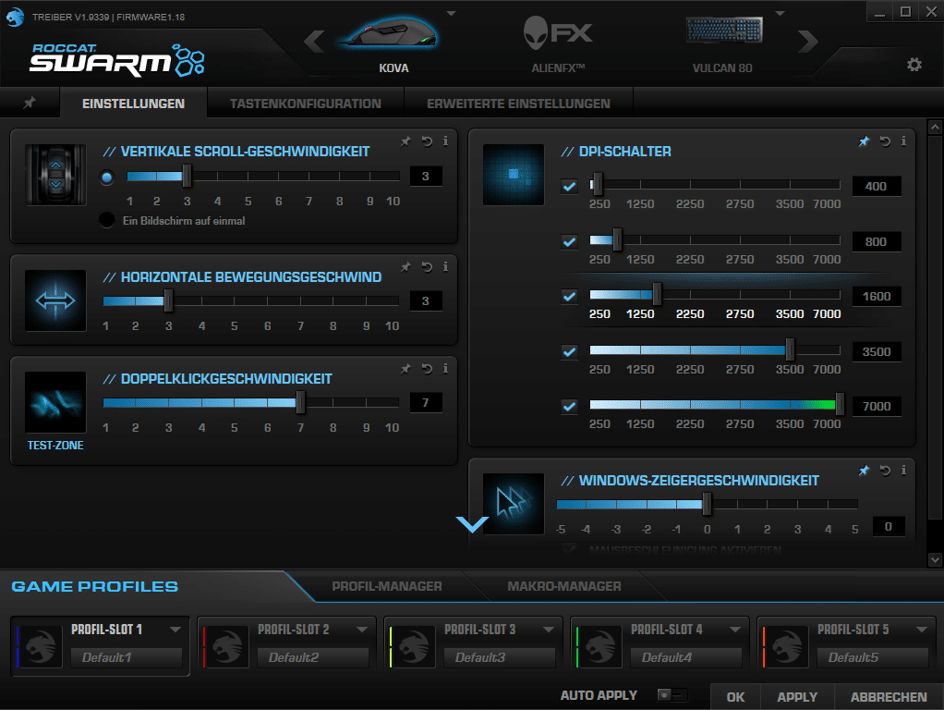
Task: Select the Vulcan 80 keyboard device
Action: click(723, 37)
